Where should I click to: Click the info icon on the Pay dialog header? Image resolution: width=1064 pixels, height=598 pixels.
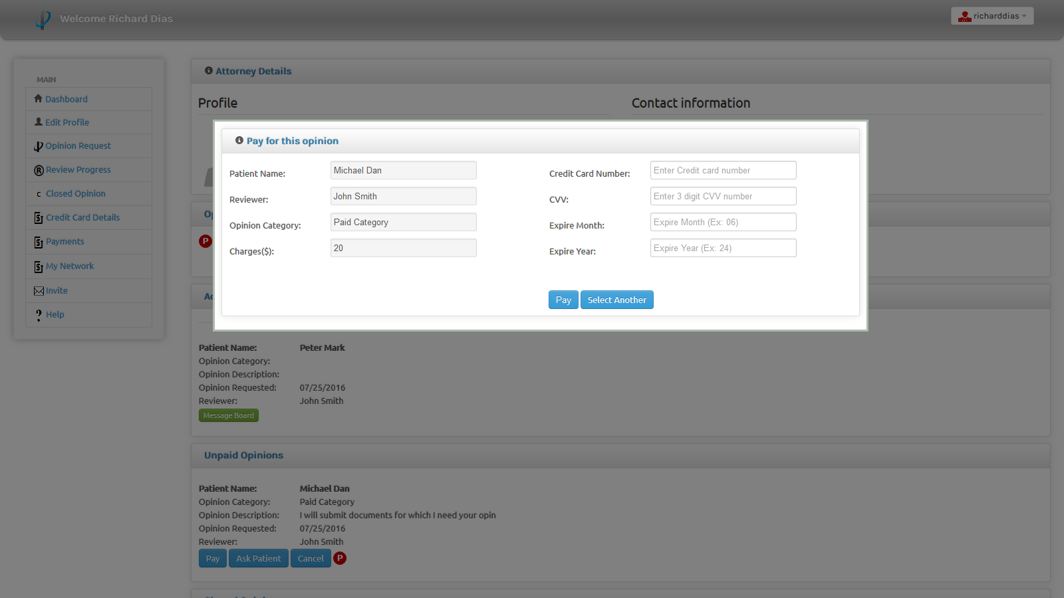click(x=239, y=140)
